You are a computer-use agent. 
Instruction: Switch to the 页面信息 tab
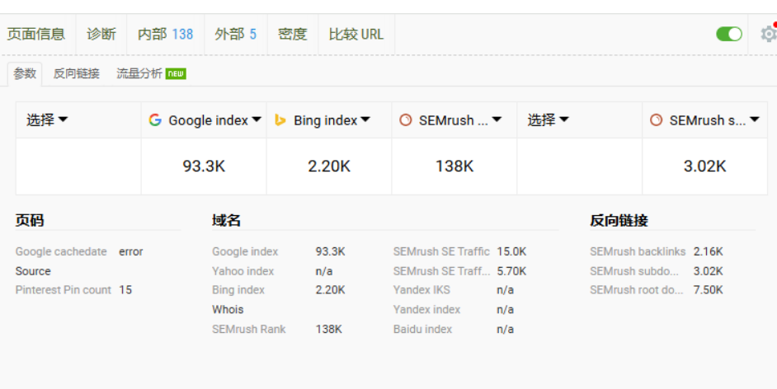[x=36, y=34]
